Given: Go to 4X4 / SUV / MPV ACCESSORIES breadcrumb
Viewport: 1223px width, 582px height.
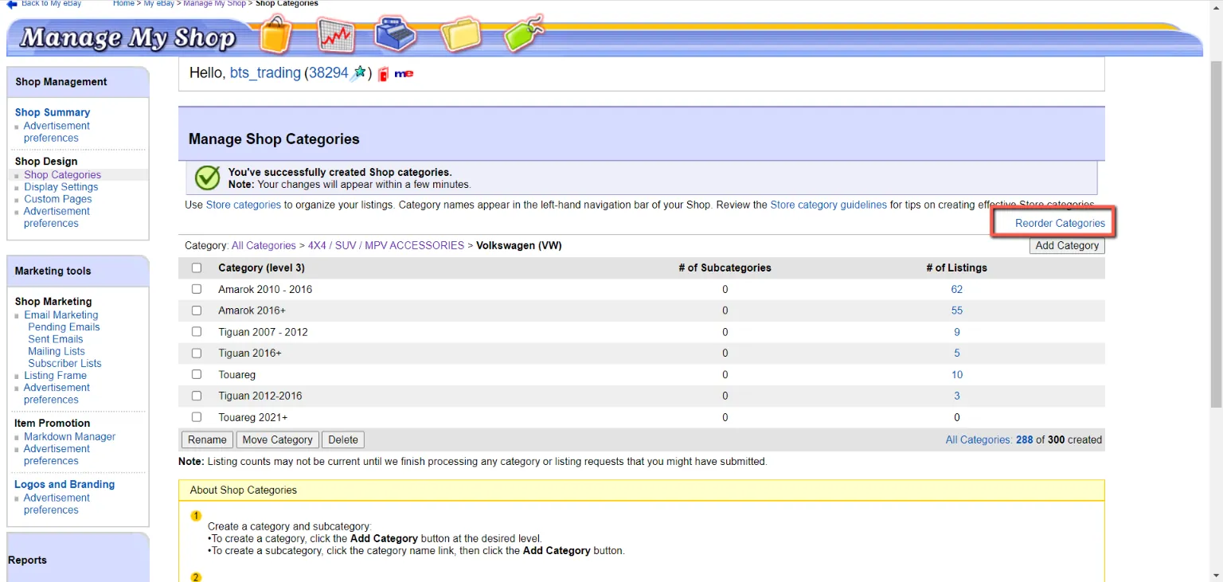Looking at the screenshot, I should click(386, 245).
